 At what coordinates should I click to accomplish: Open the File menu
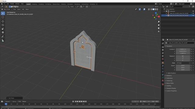5,4
